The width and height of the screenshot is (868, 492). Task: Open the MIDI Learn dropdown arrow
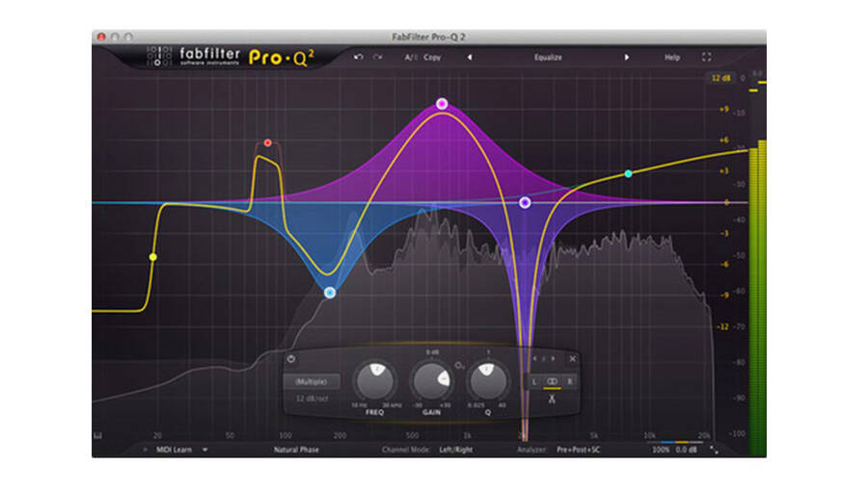coord(204,450)
